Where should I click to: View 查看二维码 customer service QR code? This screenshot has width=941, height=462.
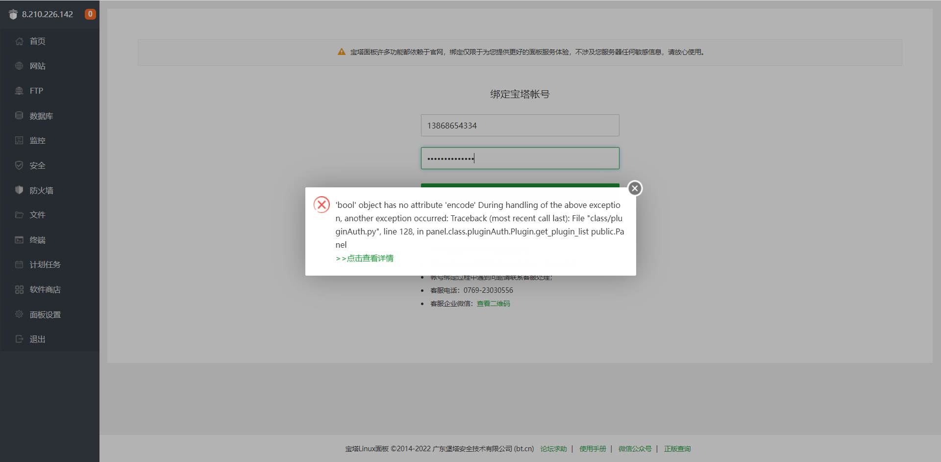pyautogui.click(x=493, y=303)
